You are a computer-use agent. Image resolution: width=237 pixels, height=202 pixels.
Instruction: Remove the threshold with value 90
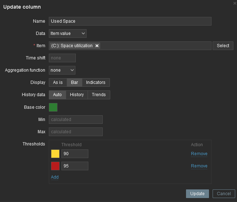tap(199, 154)
